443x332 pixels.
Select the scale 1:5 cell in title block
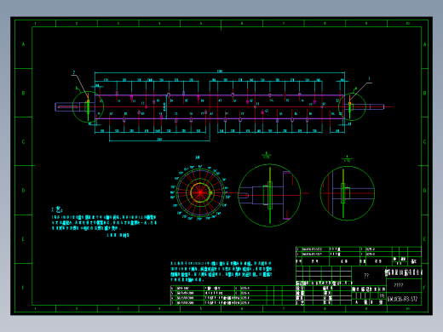pos(383,295)
